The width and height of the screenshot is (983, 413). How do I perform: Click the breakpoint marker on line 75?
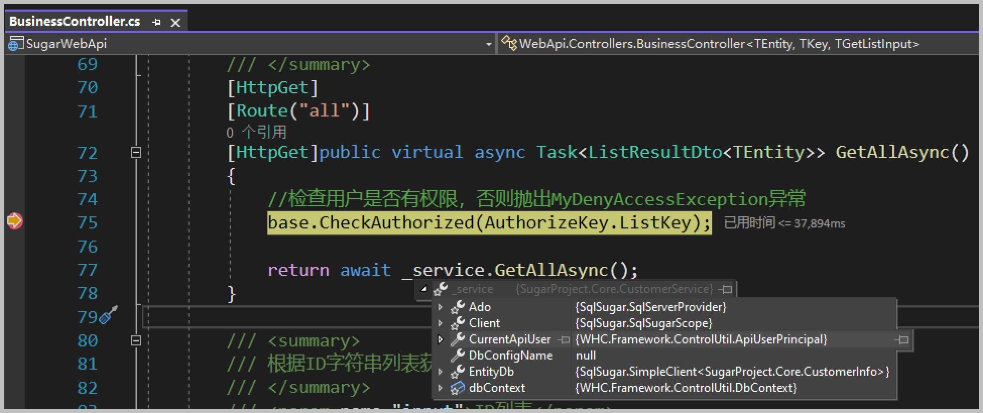coord(15,221)
